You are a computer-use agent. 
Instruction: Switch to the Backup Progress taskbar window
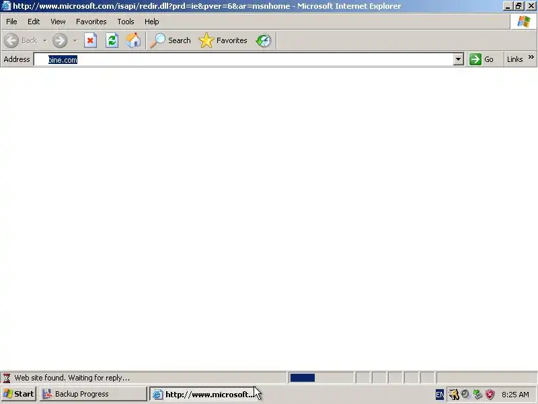(x=93, y=394)
